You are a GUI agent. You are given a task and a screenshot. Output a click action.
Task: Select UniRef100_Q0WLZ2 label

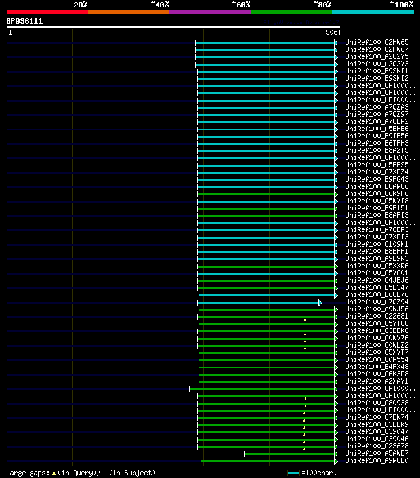tap(377, 346)
